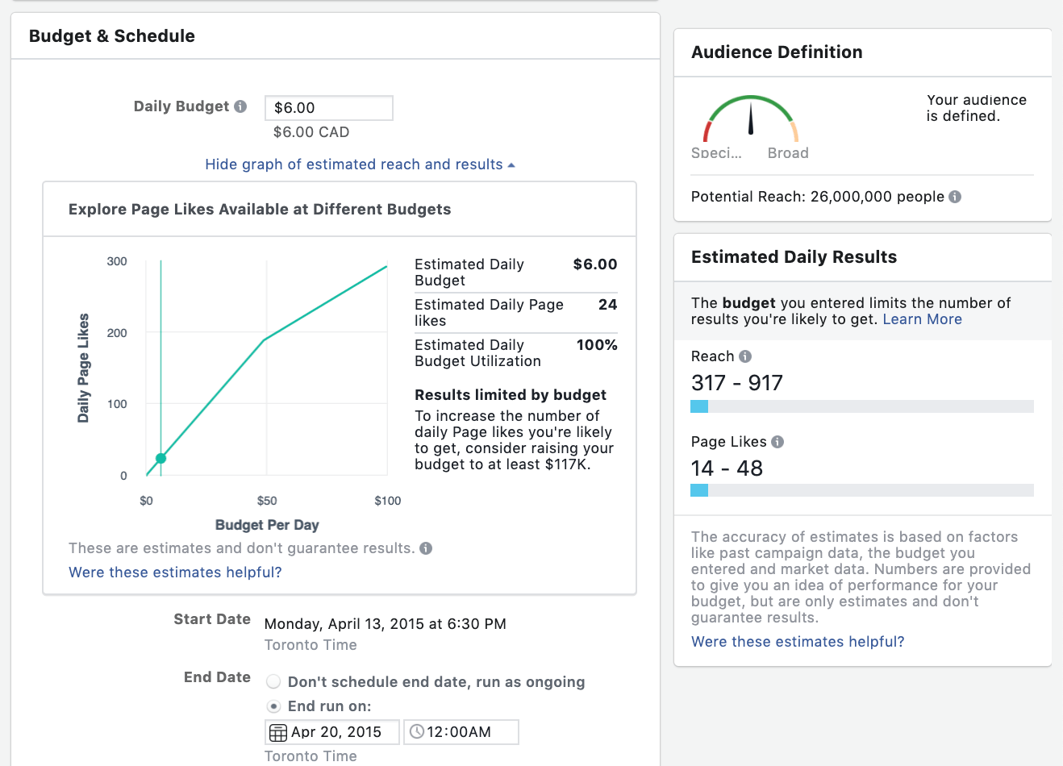1063x766 pixels.
Task: Select "Don't schedule end date, run as ongoing"
Action: point(274,682)
